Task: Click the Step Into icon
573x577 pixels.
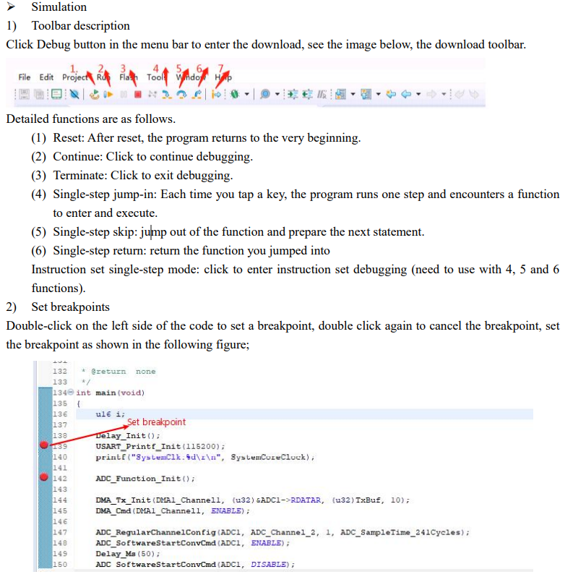Action: pyautogui.click(x=167, y=95)
